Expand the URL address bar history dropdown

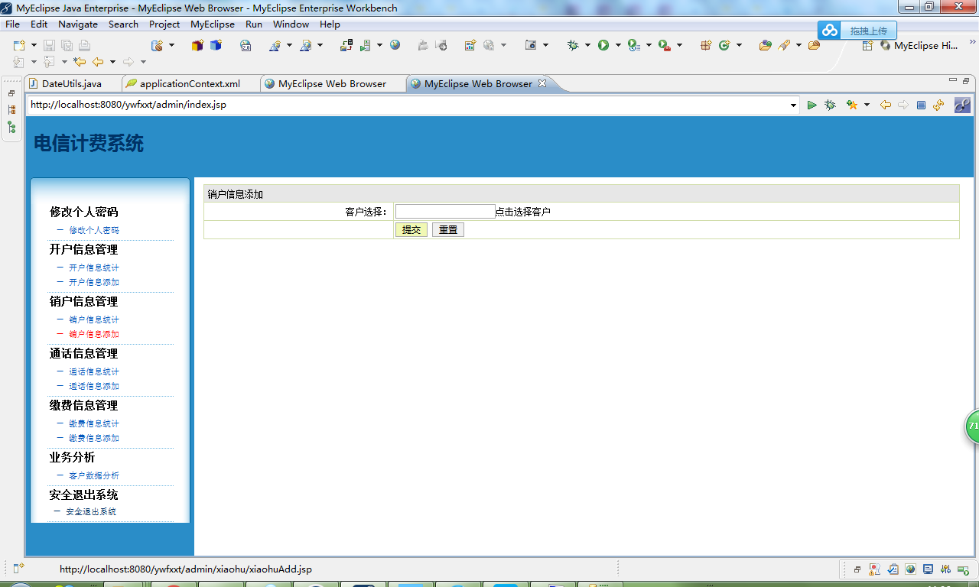793,105
